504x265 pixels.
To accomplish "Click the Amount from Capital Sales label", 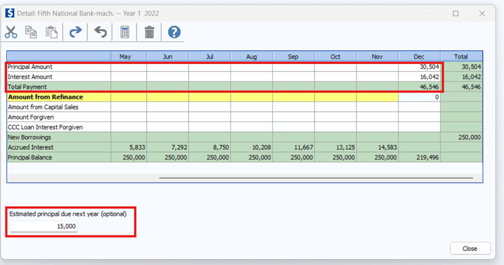I will [x=43, y=107].
